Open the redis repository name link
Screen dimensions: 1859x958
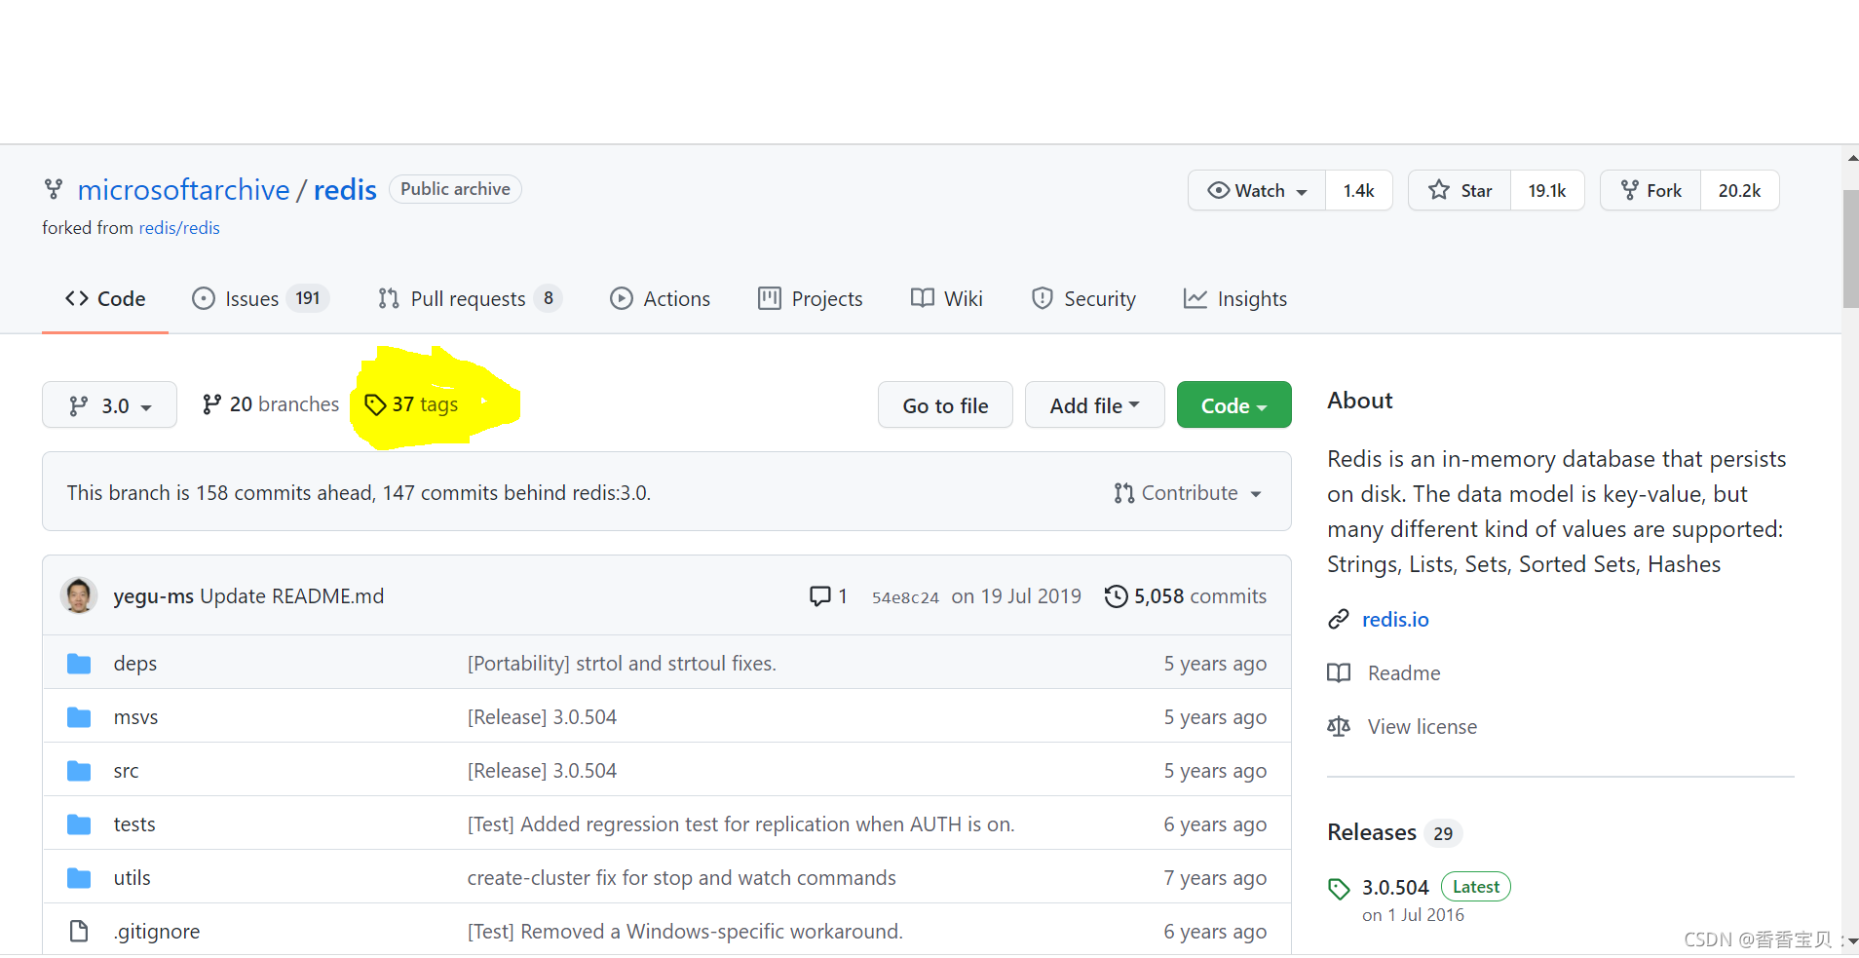point(345,189)
